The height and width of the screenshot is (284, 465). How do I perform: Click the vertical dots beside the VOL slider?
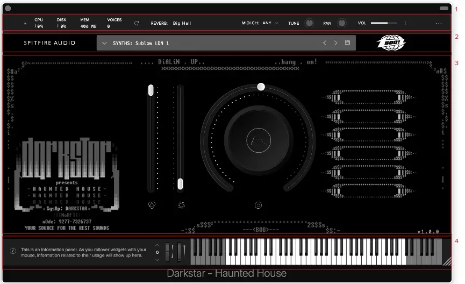point(405,23)
